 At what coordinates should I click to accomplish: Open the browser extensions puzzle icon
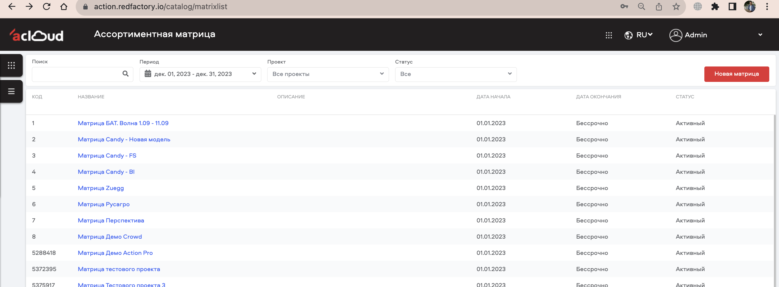(715, 7)
